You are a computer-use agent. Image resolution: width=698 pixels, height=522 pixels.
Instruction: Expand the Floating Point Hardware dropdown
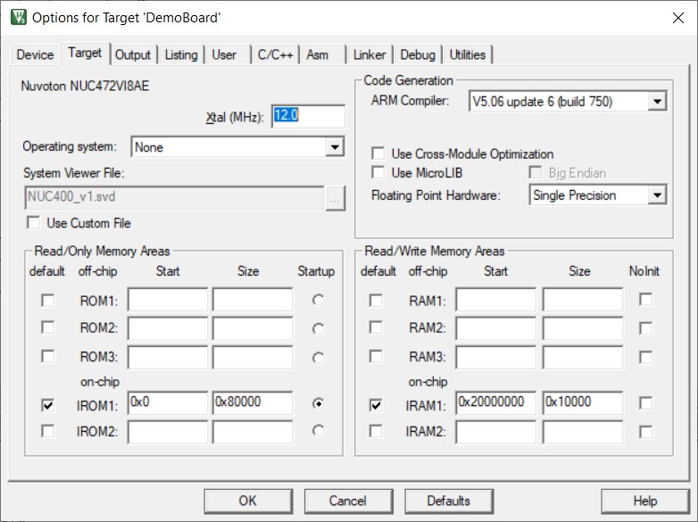[657, 195]
